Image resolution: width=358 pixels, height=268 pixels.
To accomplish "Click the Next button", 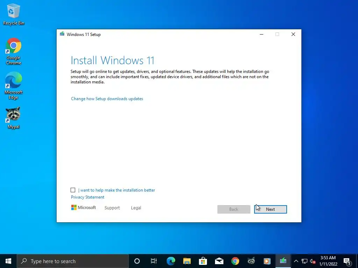I will (x=270, y=209).
